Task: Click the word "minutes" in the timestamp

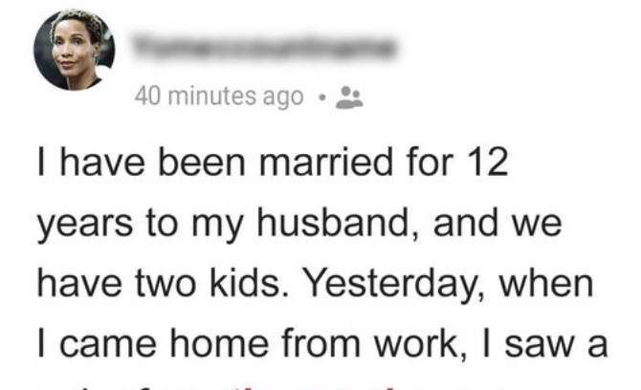Action: click(204, 97)
